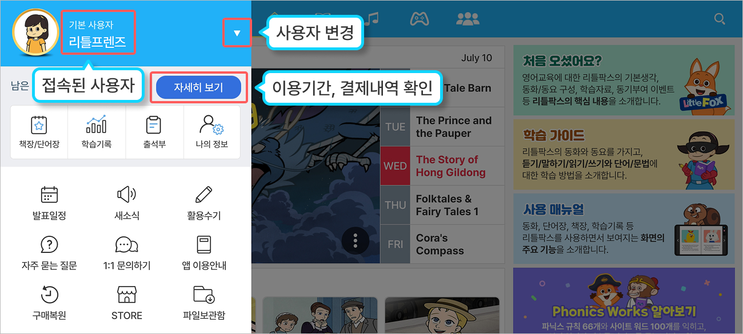Screen dimensions: 743x334
Task: Open the 책장/단어장 bookshelf icon
Action: (38, 124)
